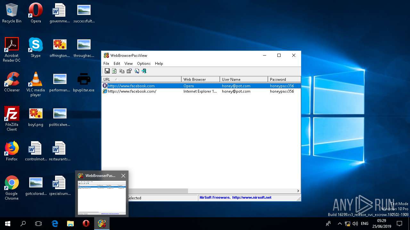Click the WebBrowserPassView taskbar button
Screen dimensions: 410x230
pos(102,224)
